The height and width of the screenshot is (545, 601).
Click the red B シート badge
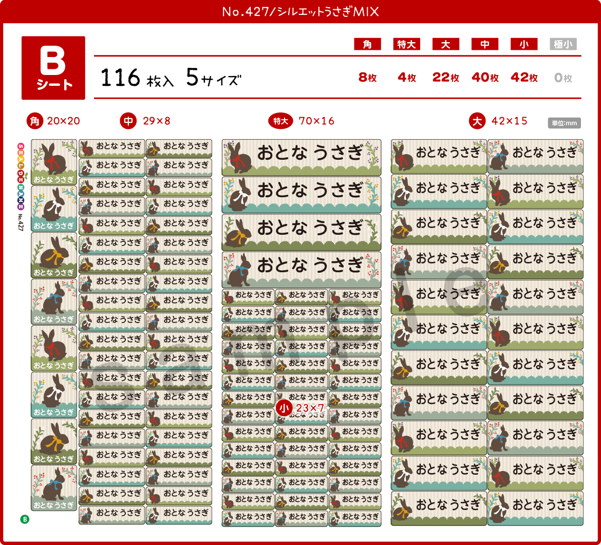pyautogui.click(x=53, y=68)
